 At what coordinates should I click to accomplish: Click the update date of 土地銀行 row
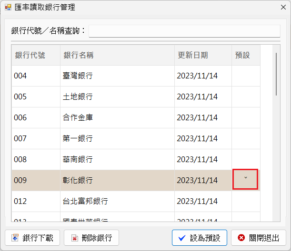coord(197,97)
